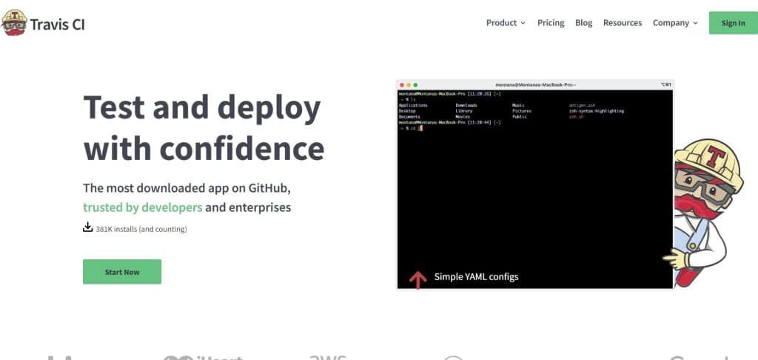Click the terminal window title bar text

(x=535, y=84)
